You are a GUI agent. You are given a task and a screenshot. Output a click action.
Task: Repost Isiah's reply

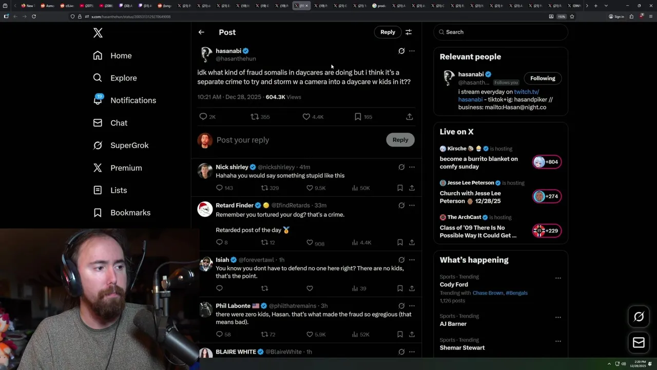point(264,288)
